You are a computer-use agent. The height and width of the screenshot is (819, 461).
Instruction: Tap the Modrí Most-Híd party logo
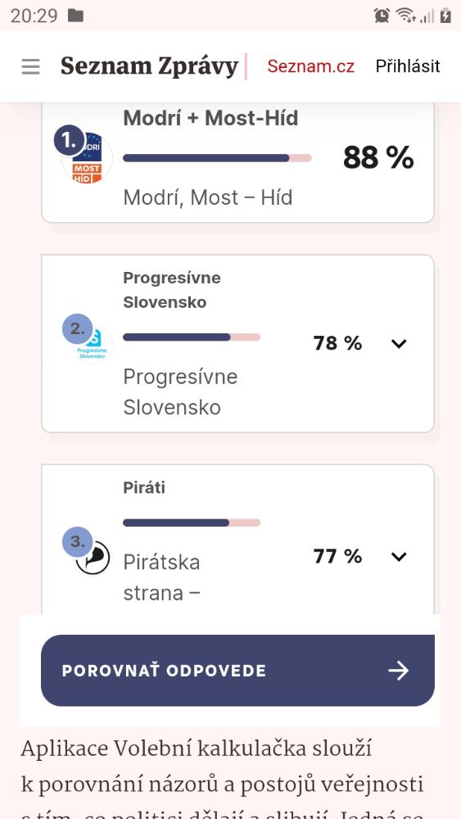(x=87, y=158)
